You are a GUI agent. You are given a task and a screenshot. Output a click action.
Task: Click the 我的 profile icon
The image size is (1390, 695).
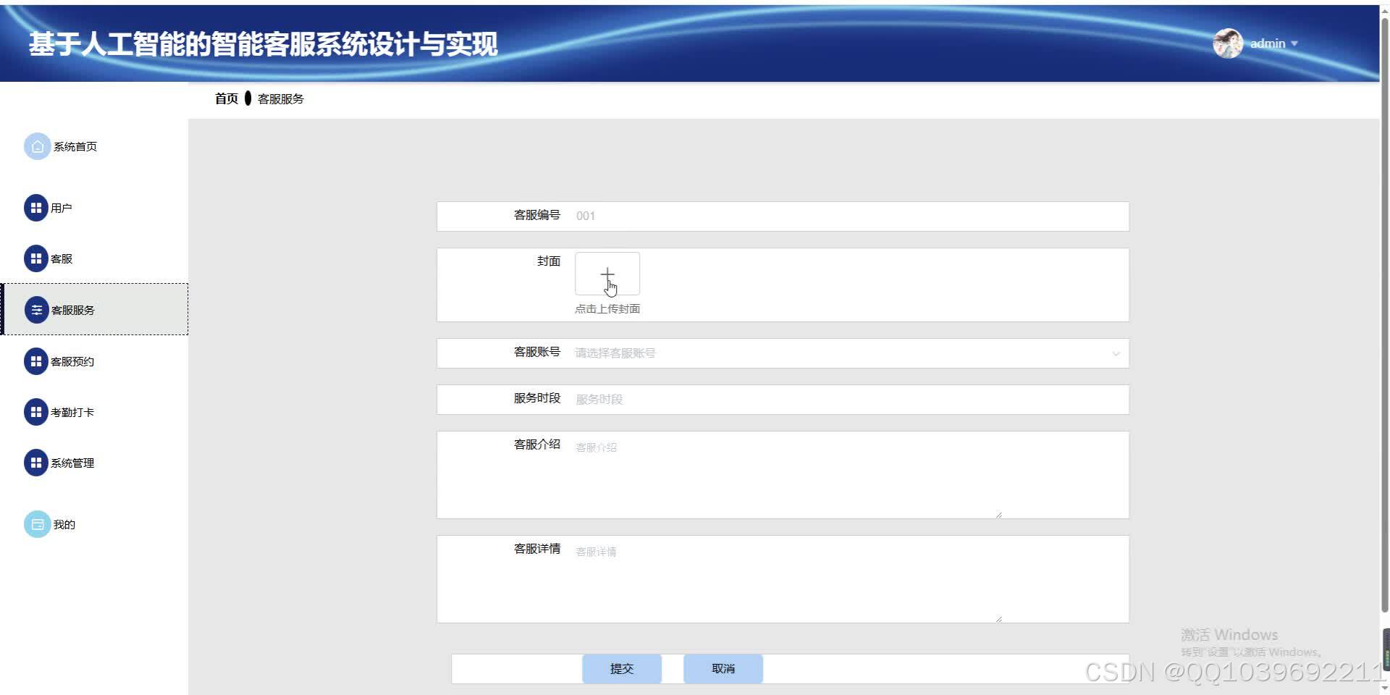point(38,523)
